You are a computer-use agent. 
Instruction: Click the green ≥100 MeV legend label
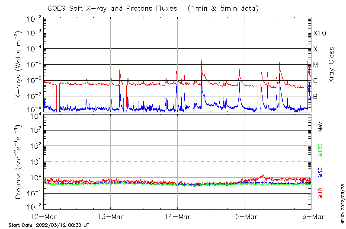click(x=320, y=151)
